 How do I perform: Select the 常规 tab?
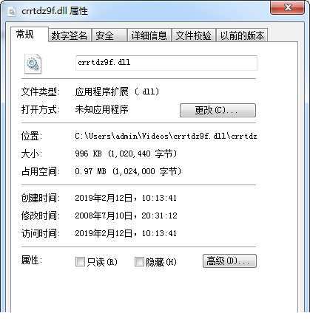[x=26, y=35]
